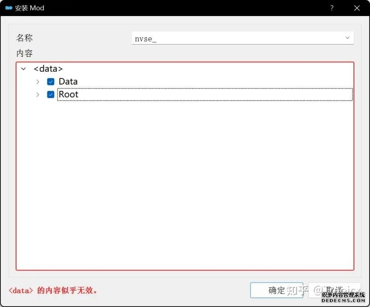Click the name field containing nvse_

[236, 38]
